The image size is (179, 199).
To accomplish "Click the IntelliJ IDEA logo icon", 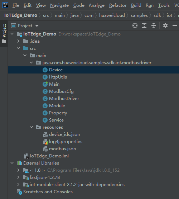I will pos(5,5).
